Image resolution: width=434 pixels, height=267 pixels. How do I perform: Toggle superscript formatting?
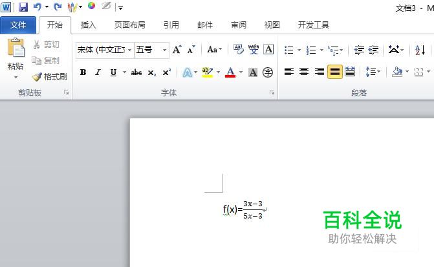click(x=167, y=72)
